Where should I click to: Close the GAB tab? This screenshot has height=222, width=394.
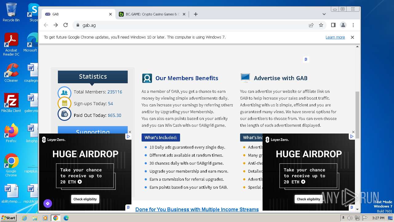coord(111,14)
